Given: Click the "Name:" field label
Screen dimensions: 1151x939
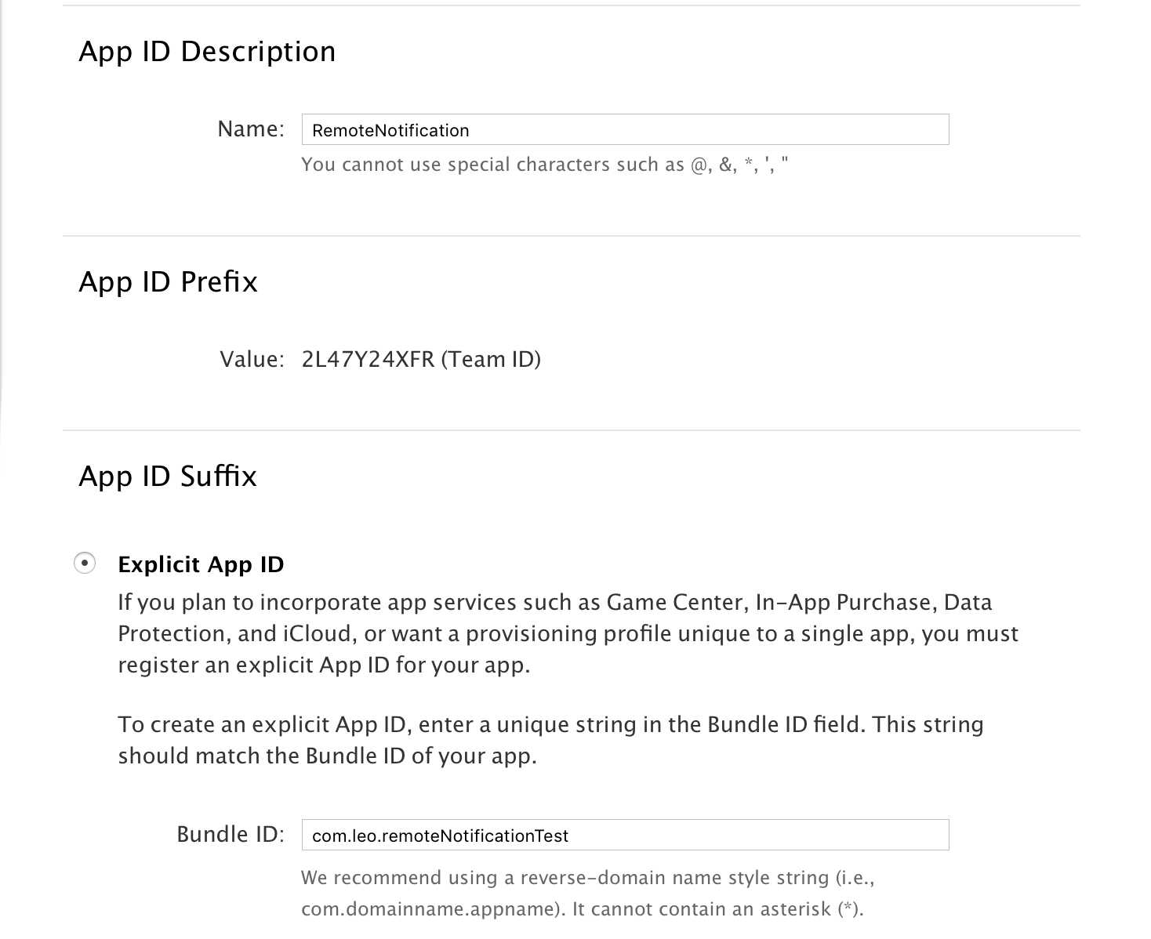Looking at the screenshot, I should pos(251,129).
